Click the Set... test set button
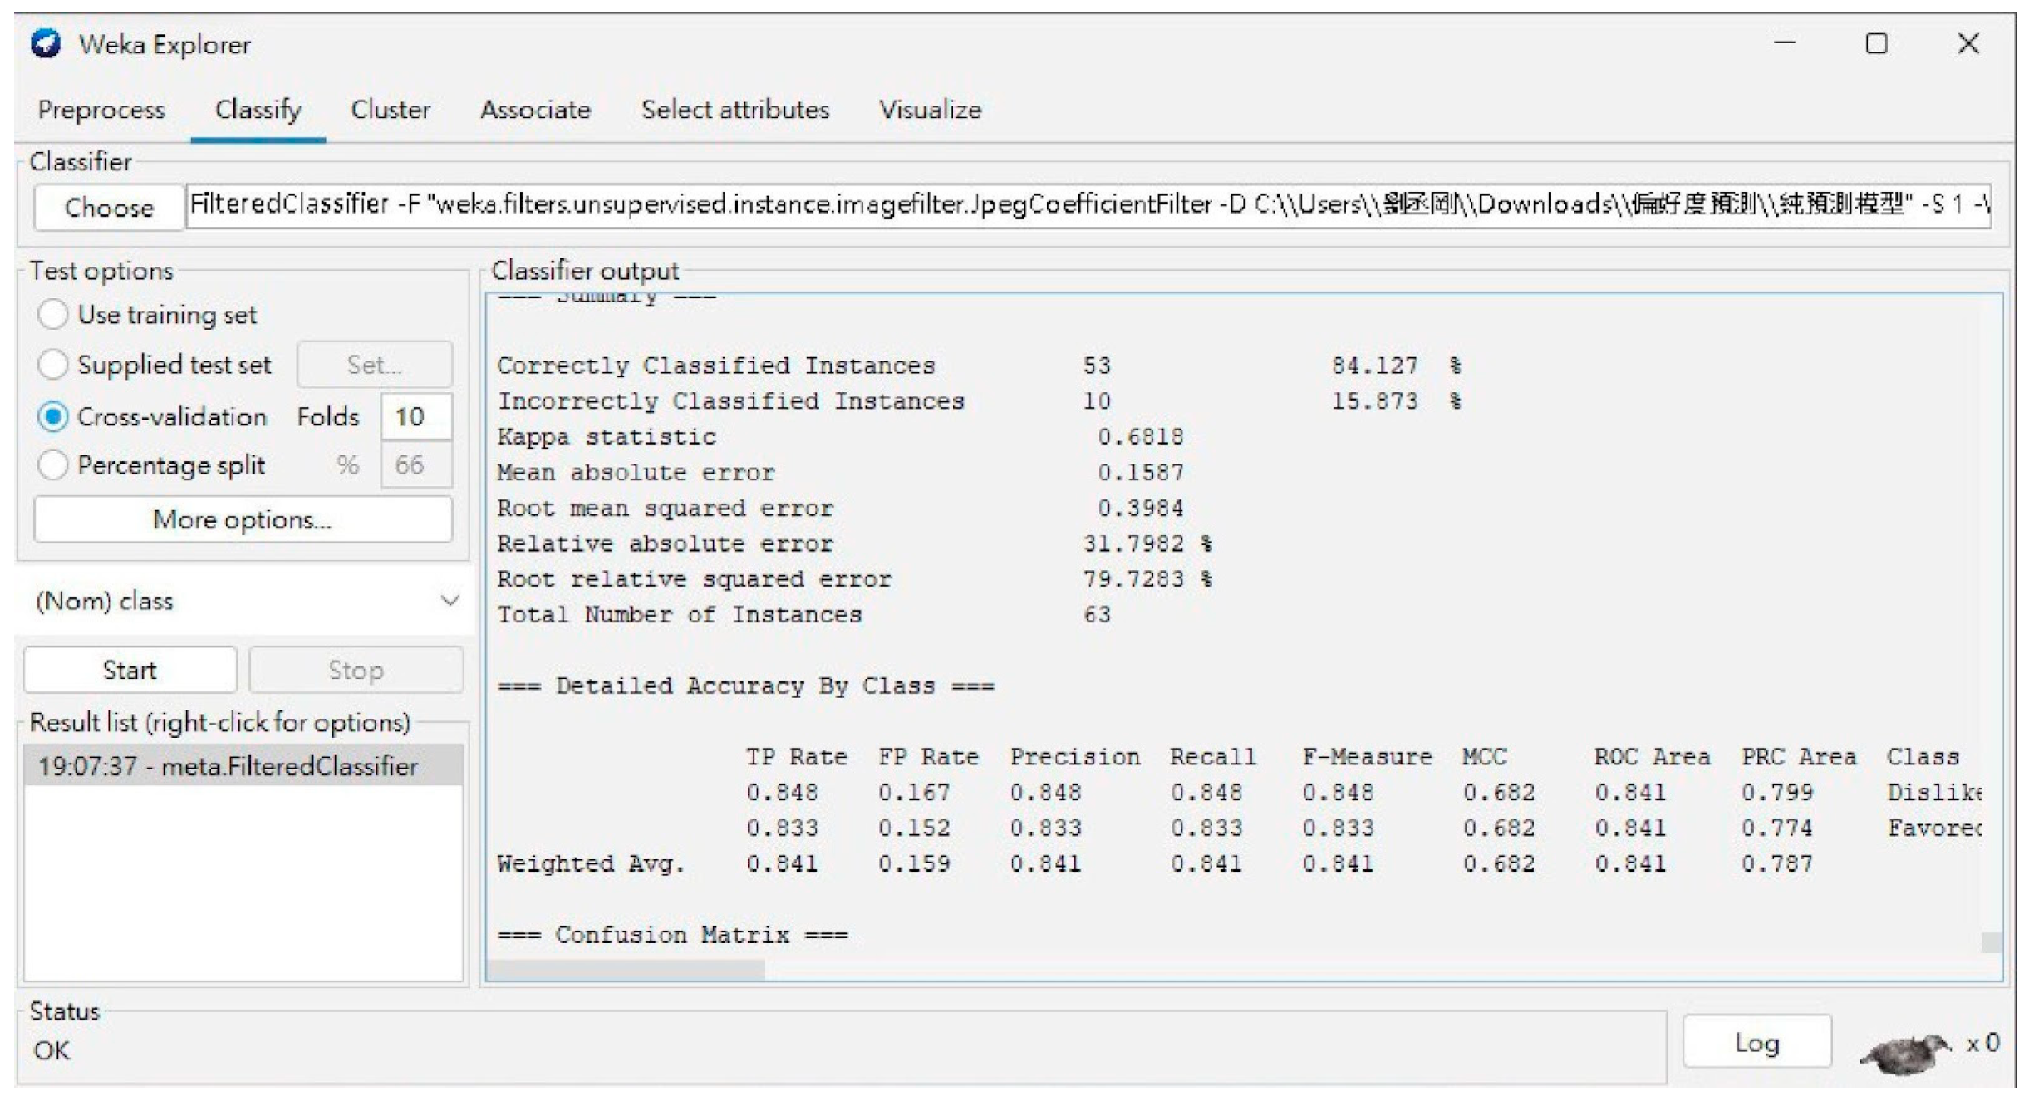 tap(375, 364)
